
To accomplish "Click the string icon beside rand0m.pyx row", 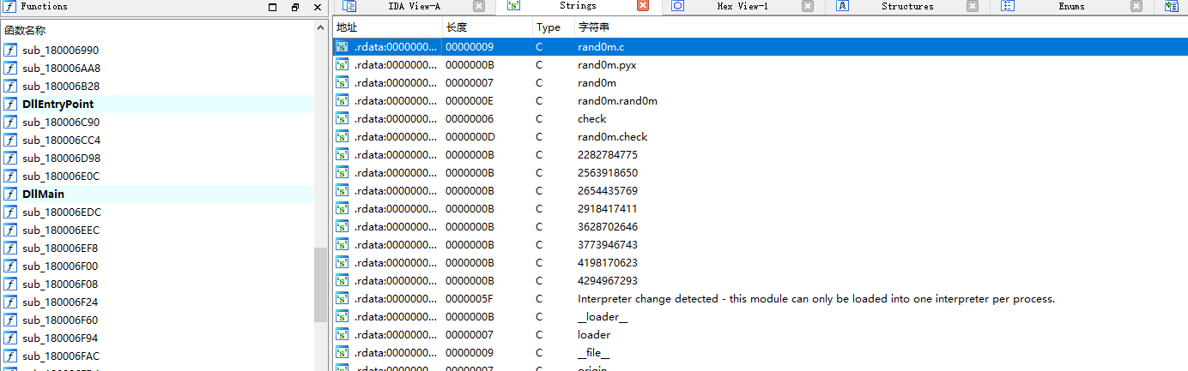I will (x=342, y=65).
